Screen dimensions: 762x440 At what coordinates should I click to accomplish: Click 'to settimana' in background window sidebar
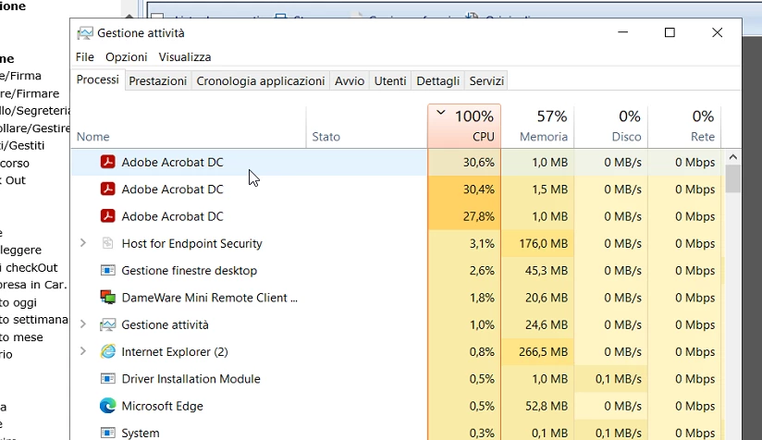point(33,320)
